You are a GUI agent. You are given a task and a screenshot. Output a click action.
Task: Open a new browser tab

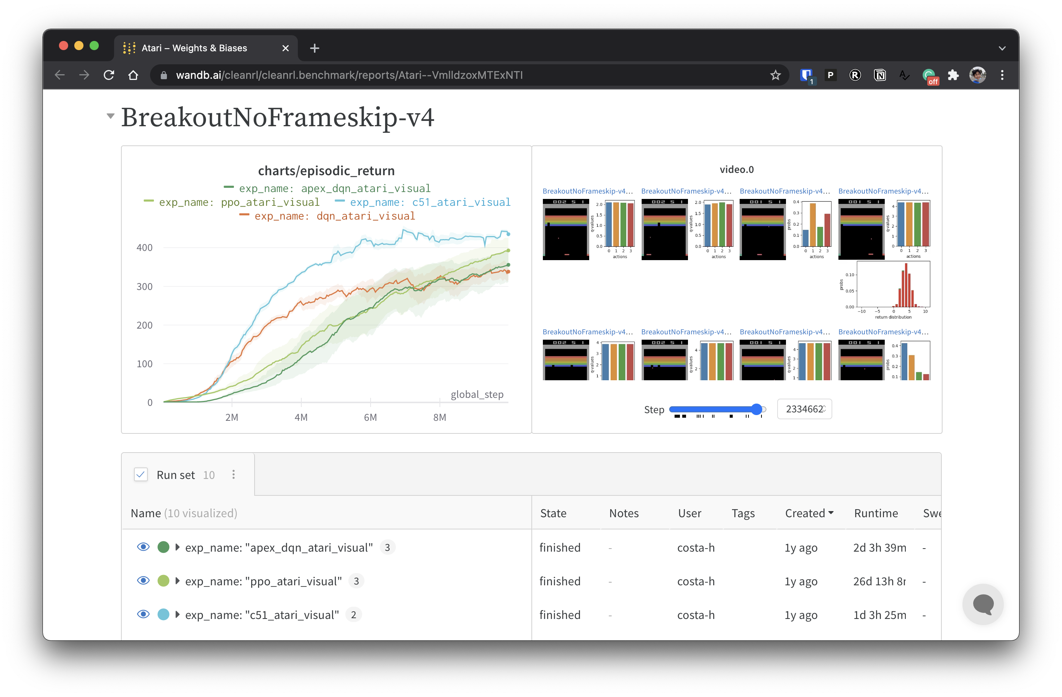[x=315, y=48]
